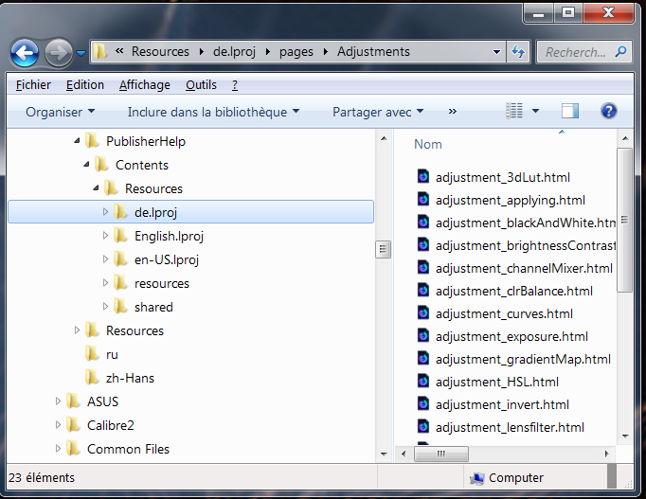Image resolution: width=646 pixels, height=499 pixels.
Task: Select adjustment_exposure.html file icon
Action: pos(423,336)
